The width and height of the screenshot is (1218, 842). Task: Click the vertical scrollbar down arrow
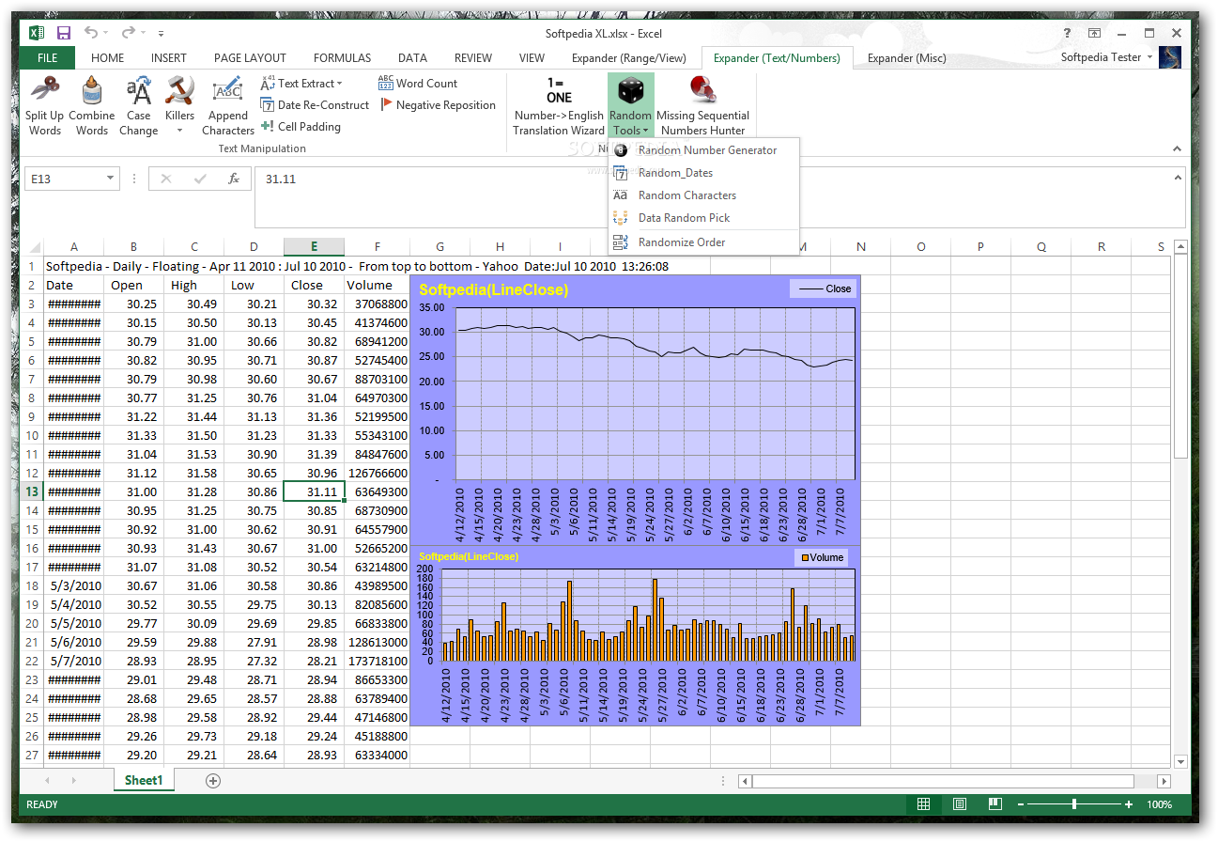[x=1180, y=761]
